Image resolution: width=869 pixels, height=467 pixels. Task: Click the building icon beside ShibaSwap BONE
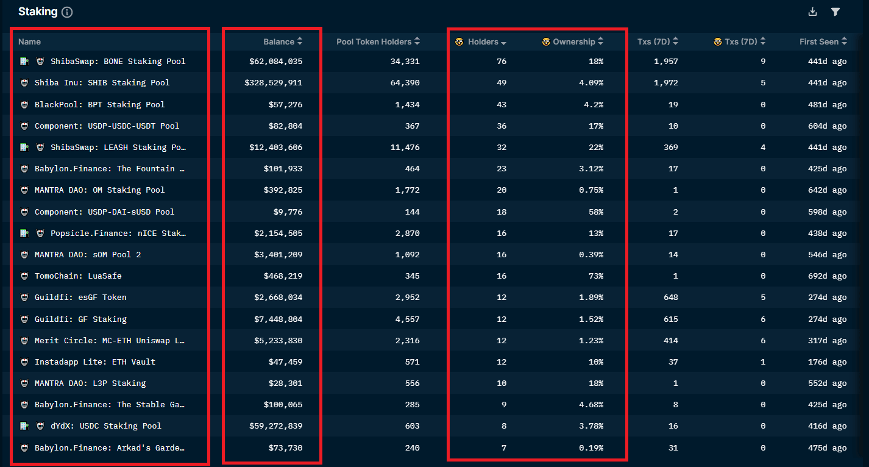(x=24, y=62)
